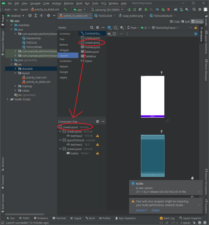Open PlanForMyFuture theme dropdown

click(x=165, y=28)
